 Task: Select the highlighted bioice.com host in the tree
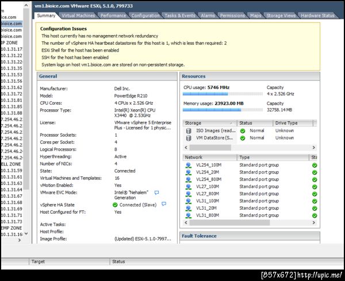[11, 24]
